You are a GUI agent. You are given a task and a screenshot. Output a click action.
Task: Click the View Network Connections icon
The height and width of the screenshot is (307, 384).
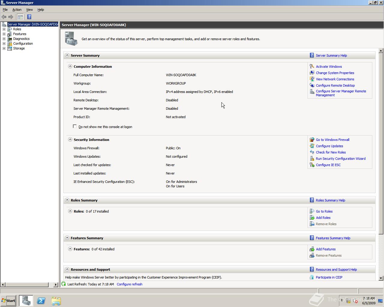(312, 79)
